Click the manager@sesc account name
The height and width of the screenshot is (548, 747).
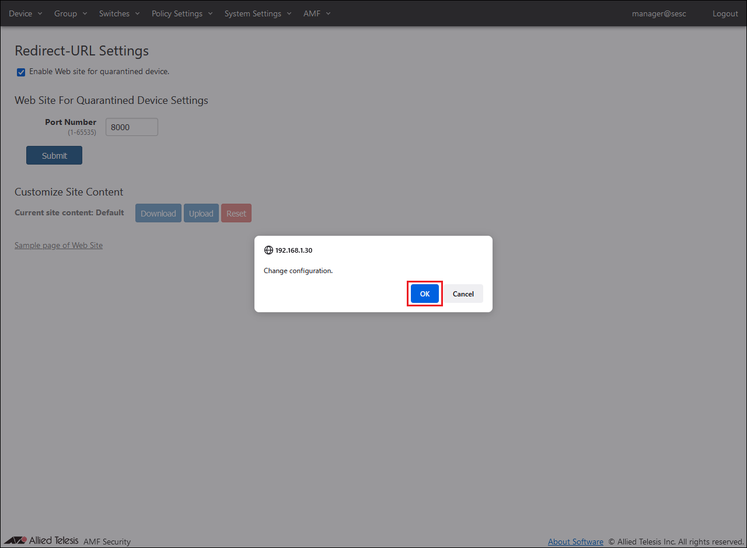[x=659, y=13]
